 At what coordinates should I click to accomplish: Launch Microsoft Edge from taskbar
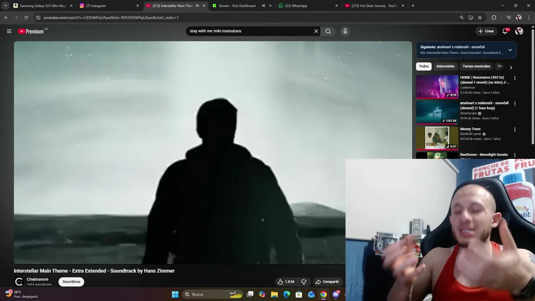[x=287, y=294]
